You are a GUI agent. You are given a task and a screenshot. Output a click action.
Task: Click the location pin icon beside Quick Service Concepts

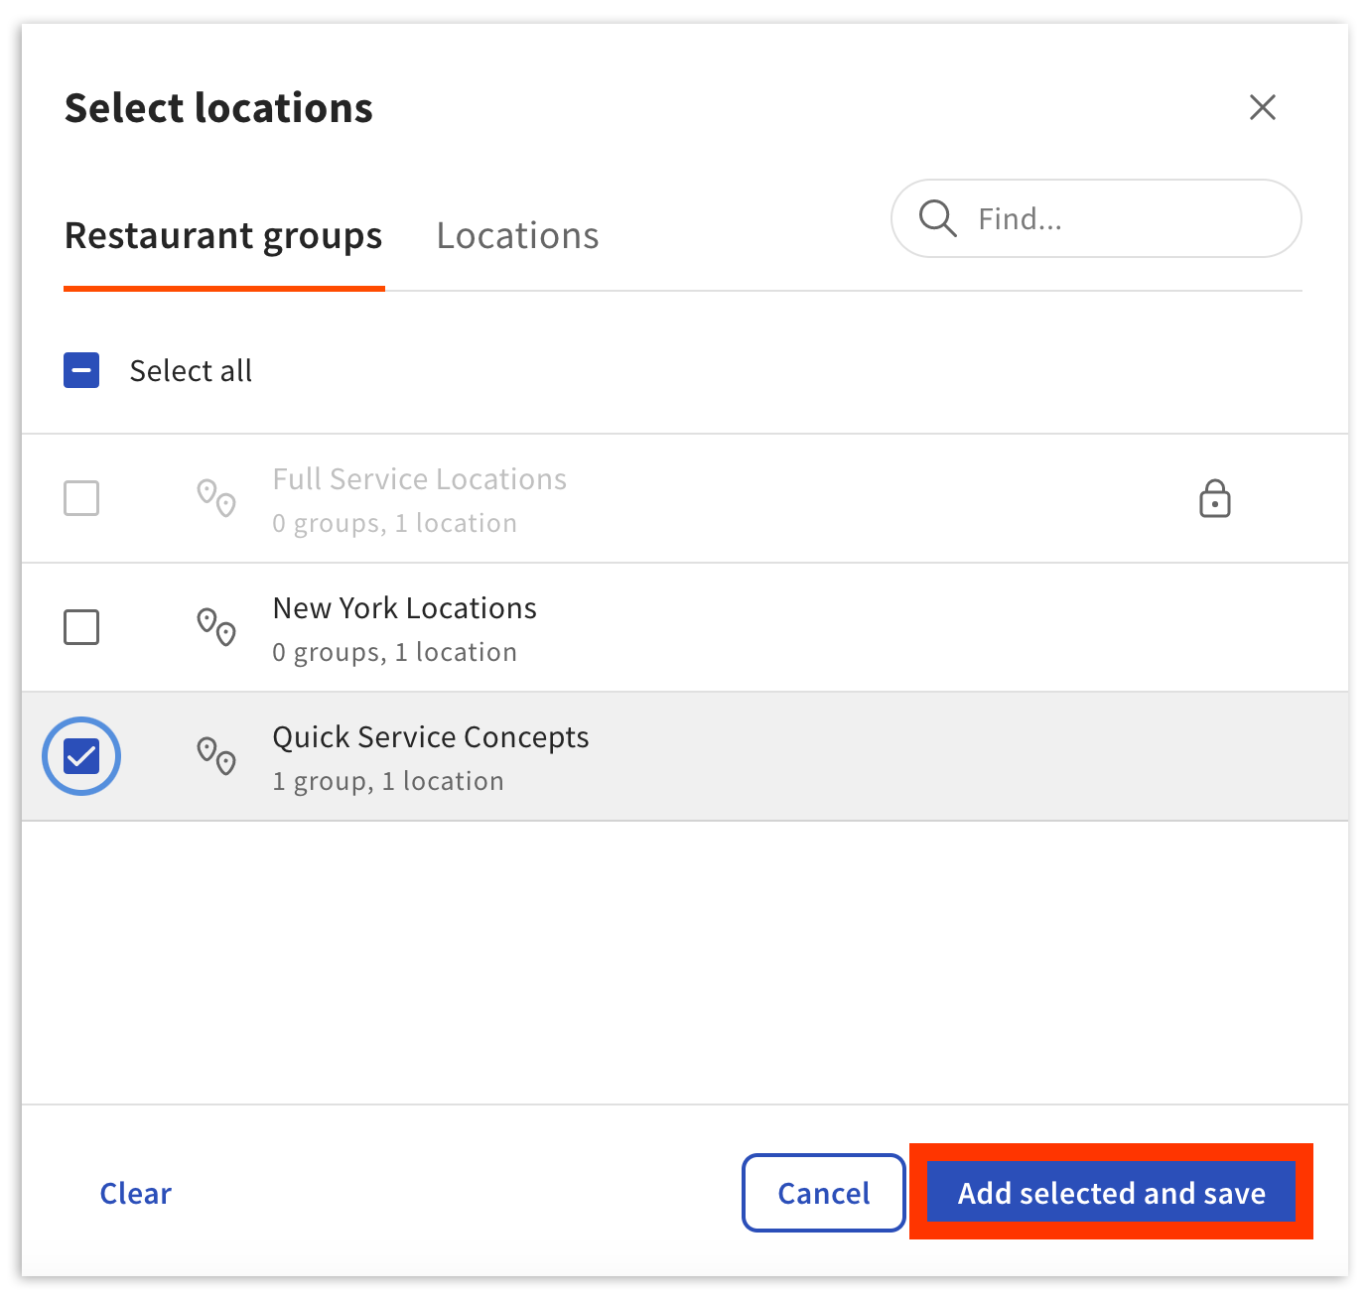(215, 756)
